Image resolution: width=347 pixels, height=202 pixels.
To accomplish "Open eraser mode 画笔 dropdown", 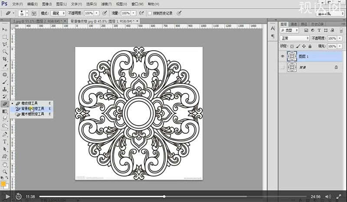I will 58,13.
